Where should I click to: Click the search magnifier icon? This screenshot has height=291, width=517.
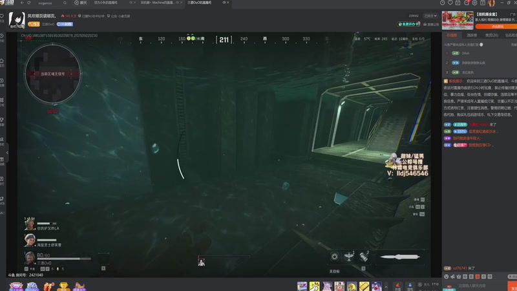pos(65,3)
